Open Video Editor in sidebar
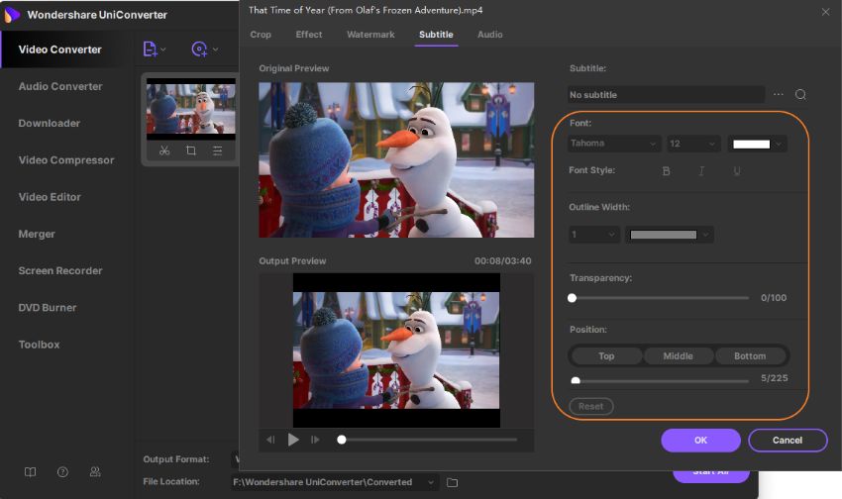This screenshot has height=499, width=842. [x=50, y=197]
